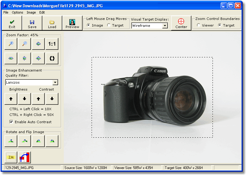Click 'Target Size: 400W x 266H' status text
Screen dimensions: 247x176
coord(184,168)
